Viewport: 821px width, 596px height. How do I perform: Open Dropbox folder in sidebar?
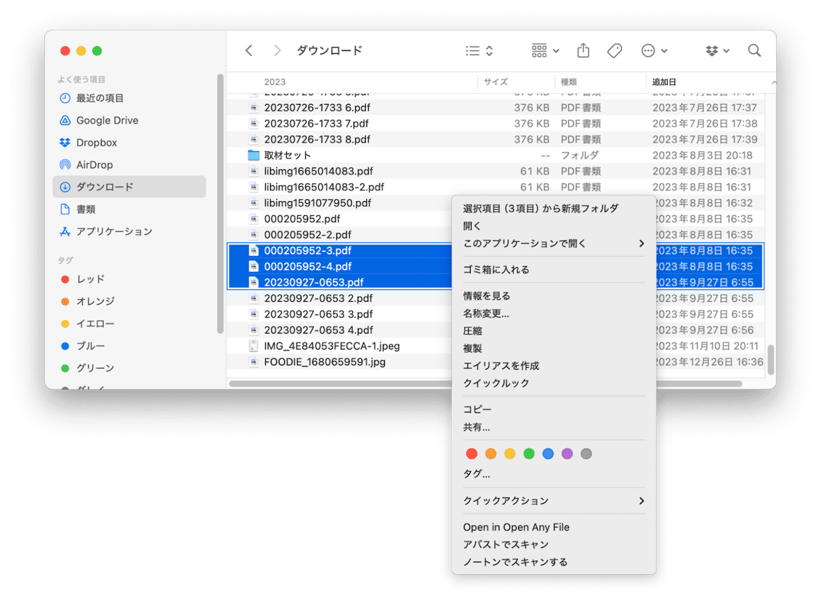coord(96,142)
